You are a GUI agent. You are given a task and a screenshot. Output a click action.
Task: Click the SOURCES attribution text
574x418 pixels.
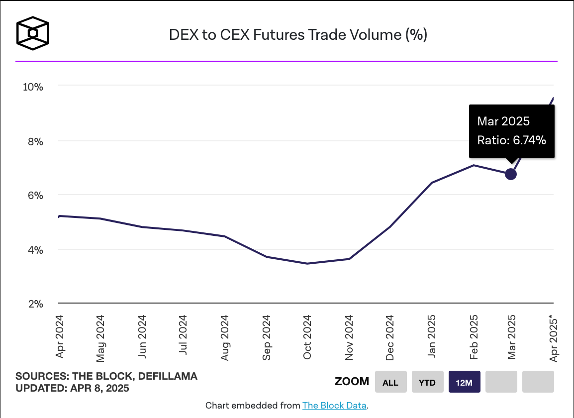click(x=106, y=376)
